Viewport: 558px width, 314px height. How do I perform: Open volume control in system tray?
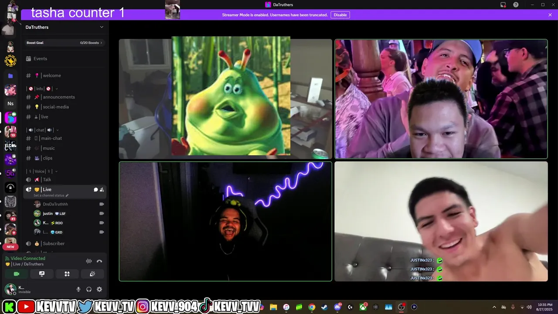coord(529,307)
